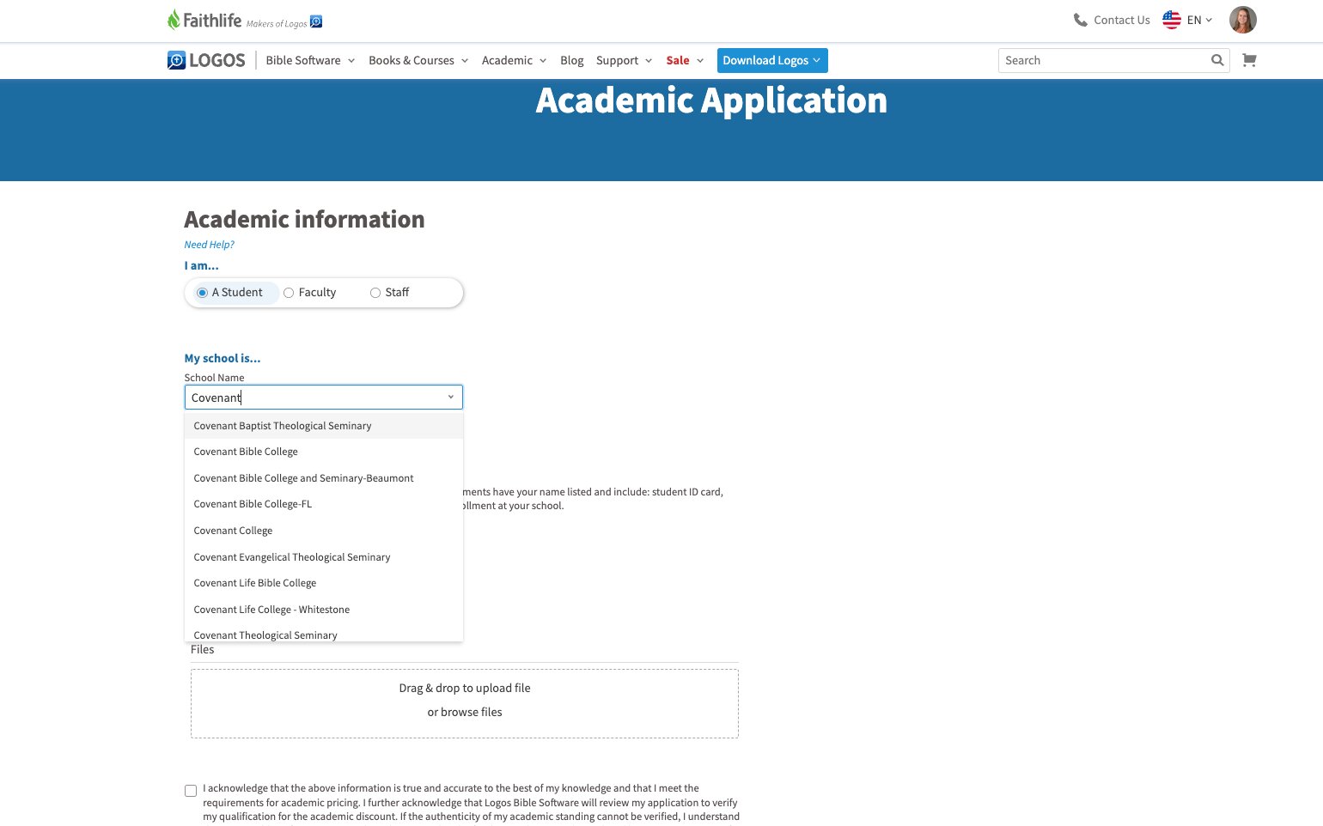
Task: Select the A Student radio button
Action: (203, 293)
